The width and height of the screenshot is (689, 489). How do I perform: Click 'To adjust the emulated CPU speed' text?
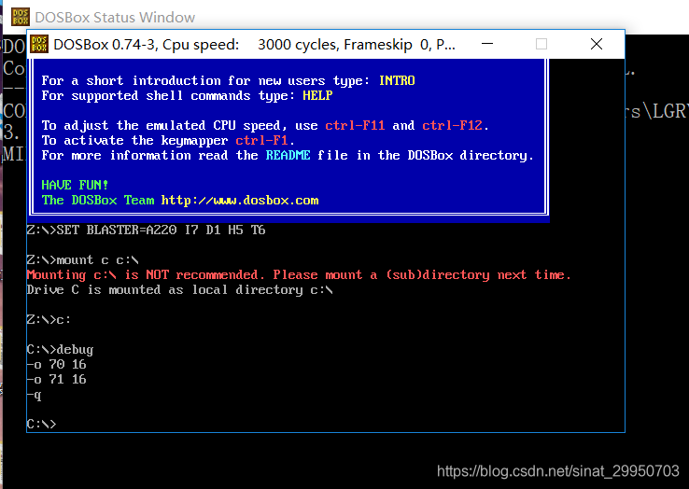tap(164, 126)
